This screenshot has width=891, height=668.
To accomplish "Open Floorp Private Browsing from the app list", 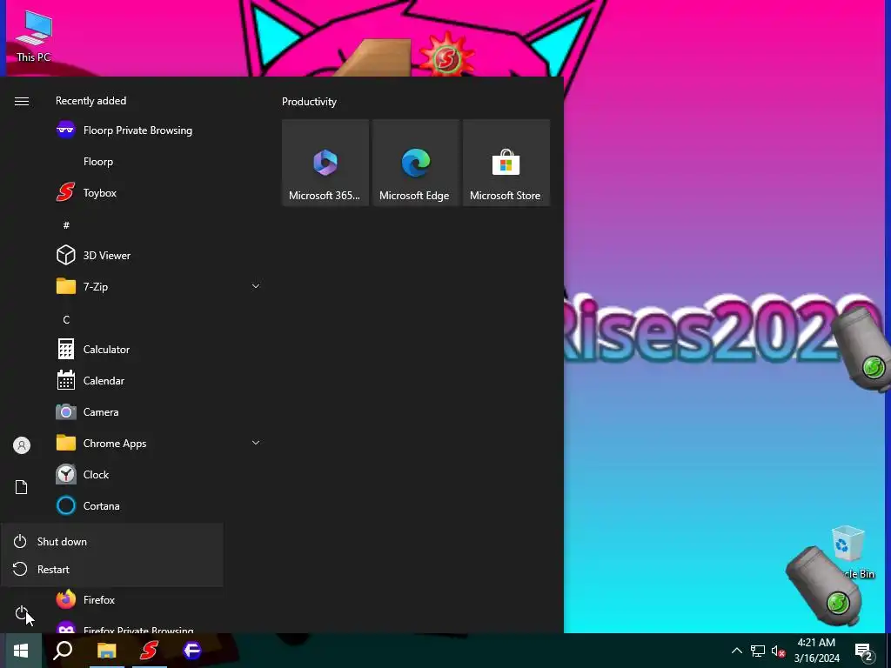I will [159, 130].
